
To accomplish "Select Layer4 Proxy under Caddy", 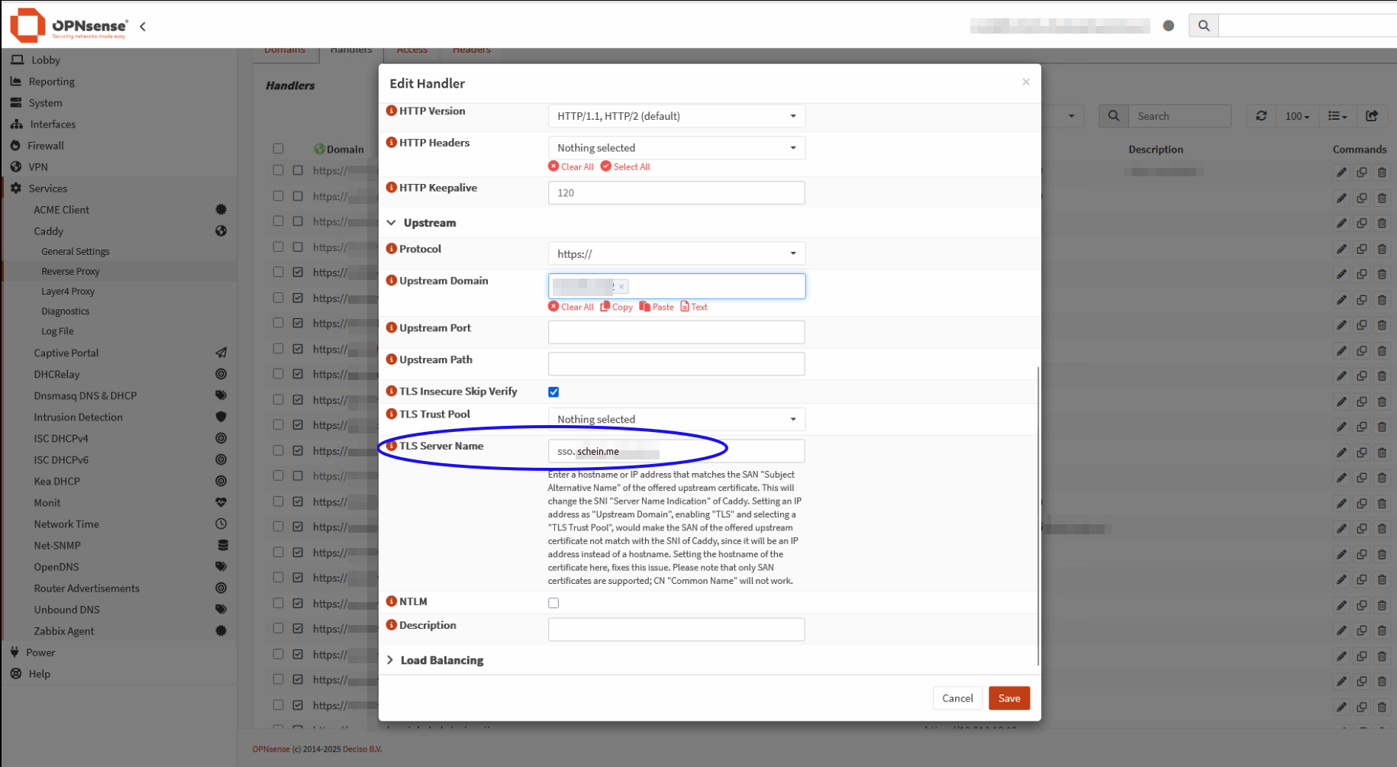I will [x=68, y=292].
